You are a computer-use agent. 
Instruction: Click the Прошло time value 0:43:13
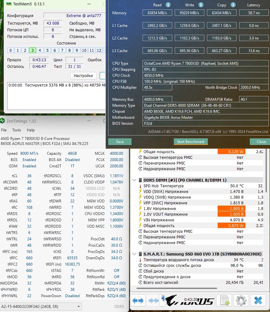click(x=39, y=60)
